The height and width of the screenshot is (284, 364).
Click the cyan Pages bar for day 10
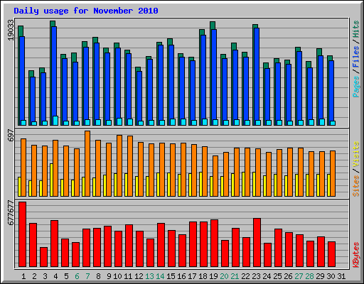tap(119, 121)
